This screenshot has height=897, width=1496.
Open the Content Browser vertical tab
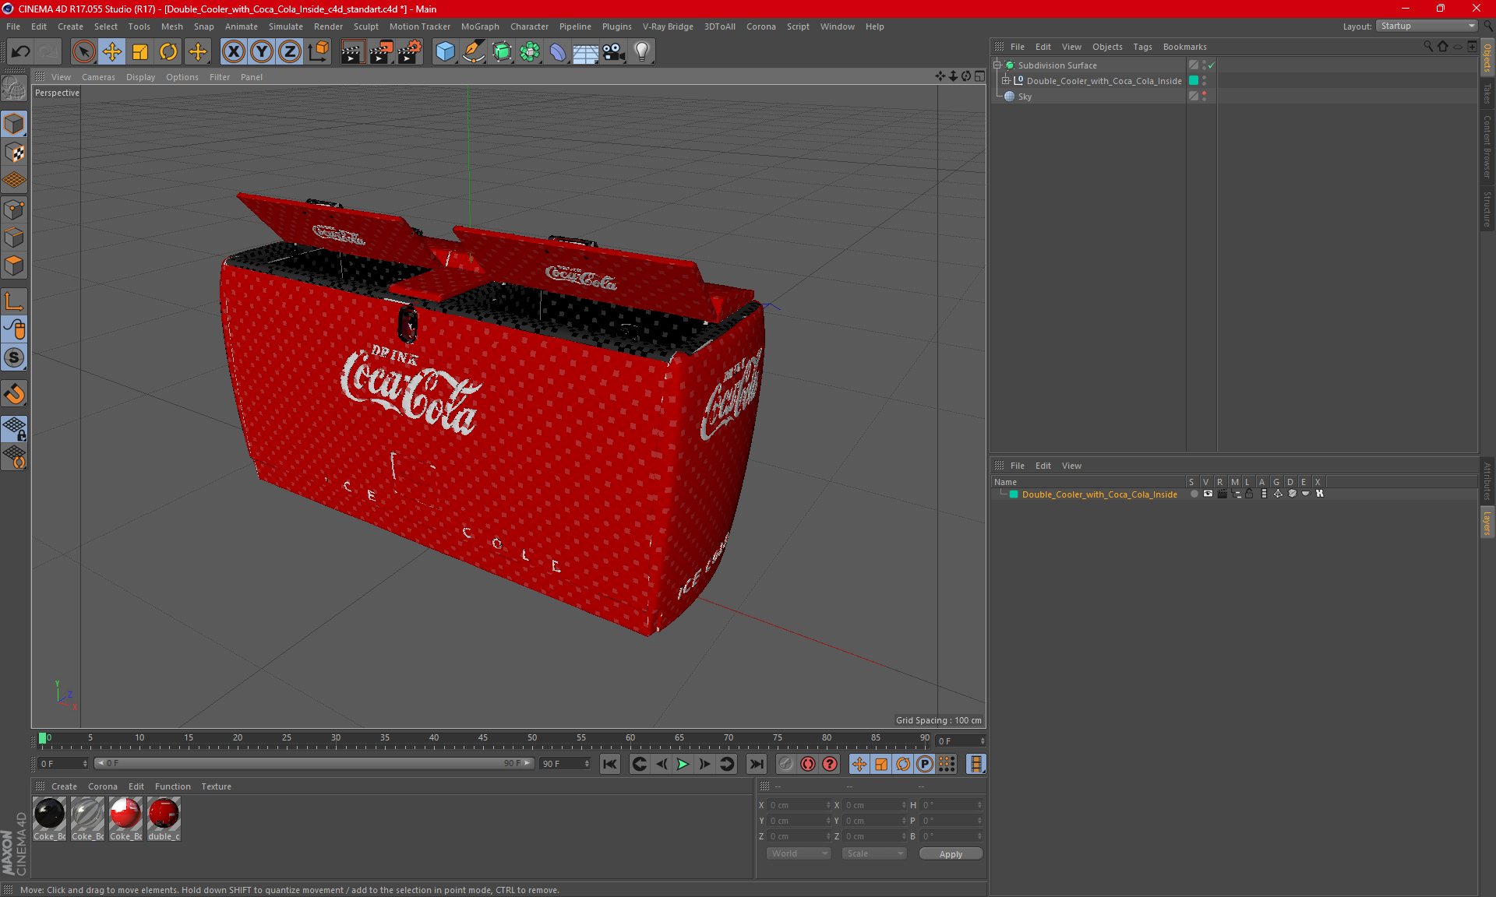pos(1487,146)
